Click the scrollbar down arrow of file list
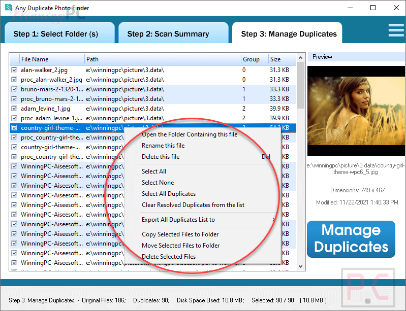406x311 pixels. click(301, 266)
